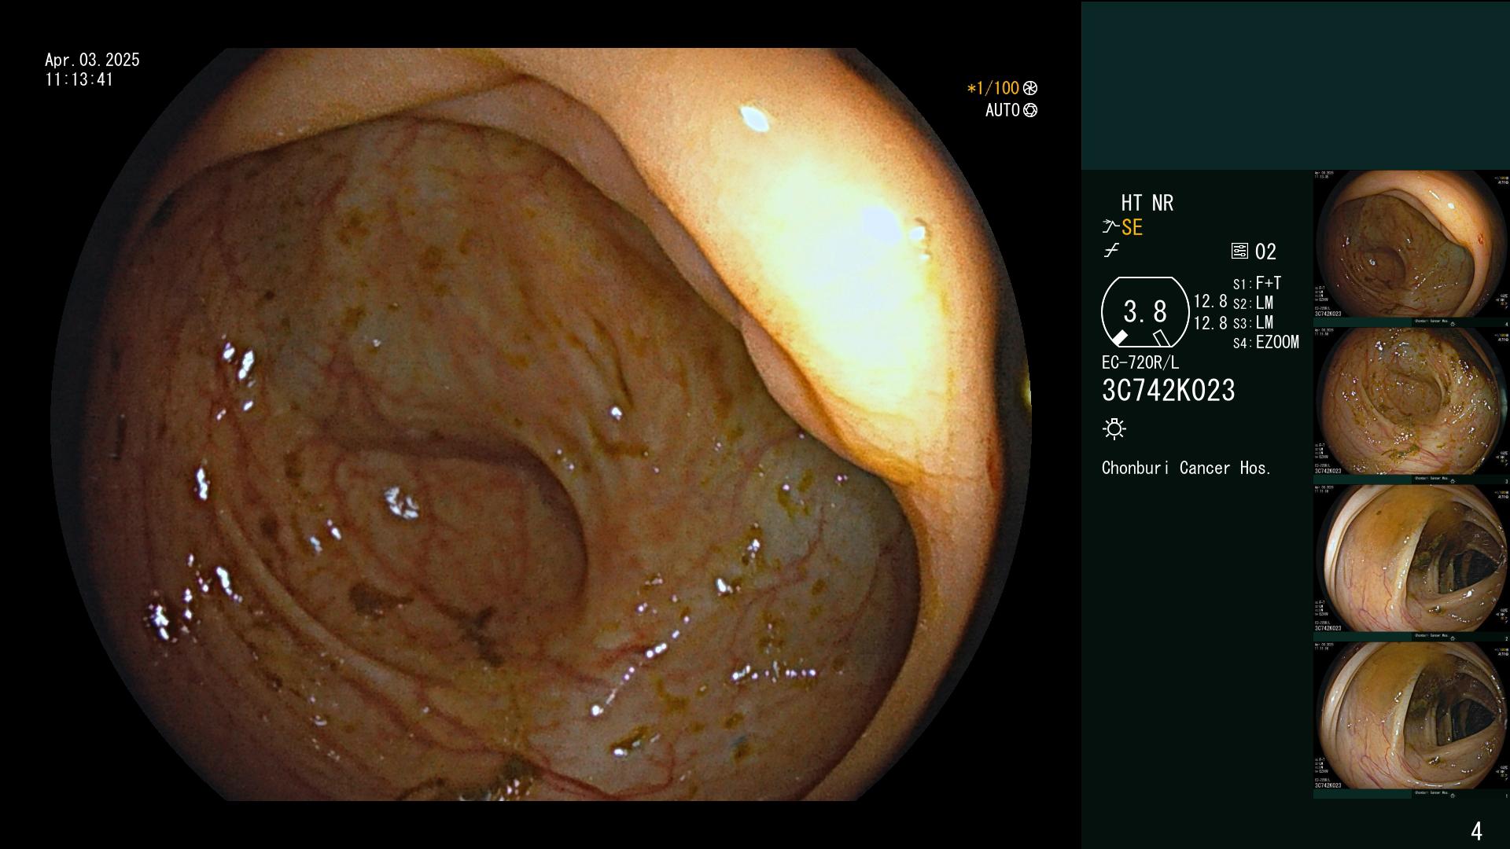Click the scope tip diameter 3.8 indicator
Image resolution: width=1510 pixels, height=849 pixels.
(x=1145, y=312)
